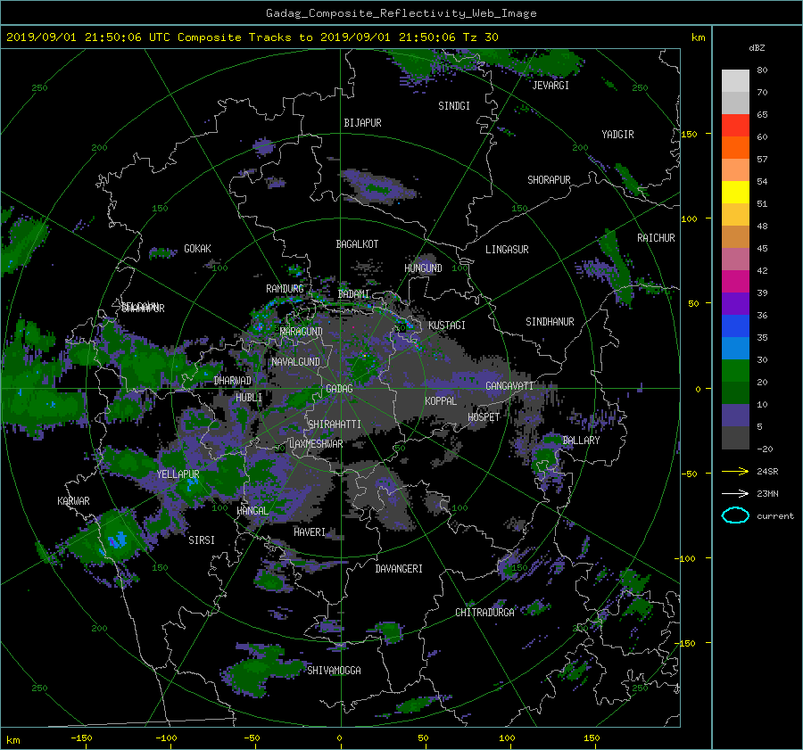Select the HAVERI label

(310, 532)
